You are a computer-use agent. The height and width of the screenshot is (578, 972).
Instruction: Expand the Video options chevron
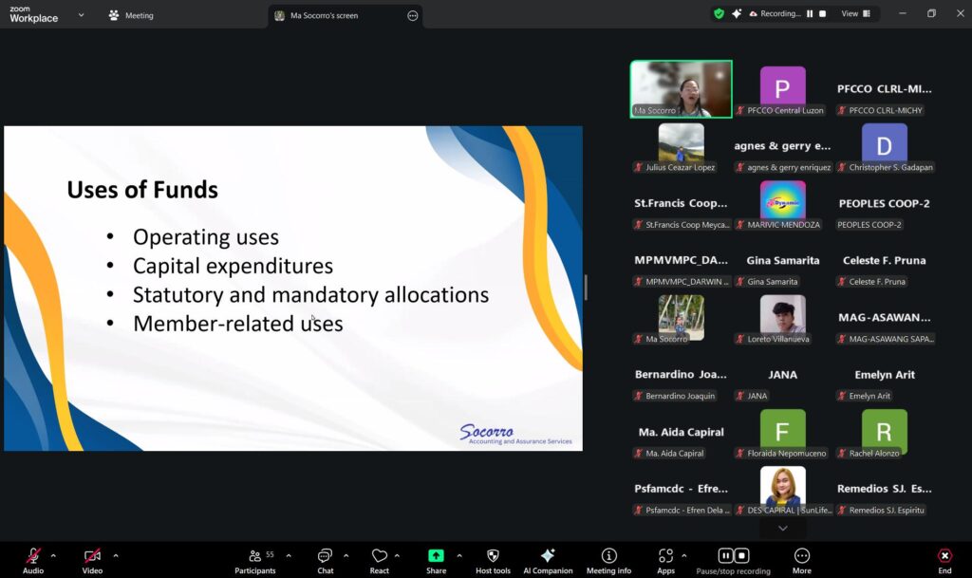116,555
